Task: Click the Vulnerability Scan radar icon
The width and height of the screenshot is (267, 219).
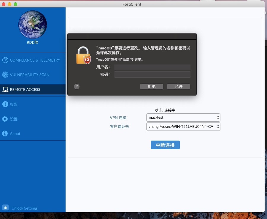Action: pos(5,75)
